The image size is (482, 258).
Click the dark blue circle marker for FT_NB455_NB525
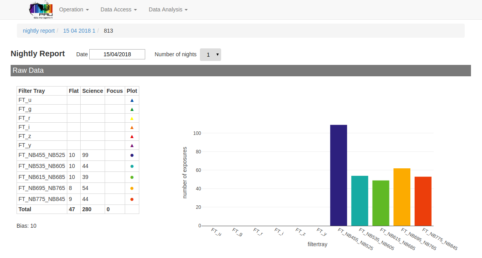pyautogui.click(x=132, y=155)
